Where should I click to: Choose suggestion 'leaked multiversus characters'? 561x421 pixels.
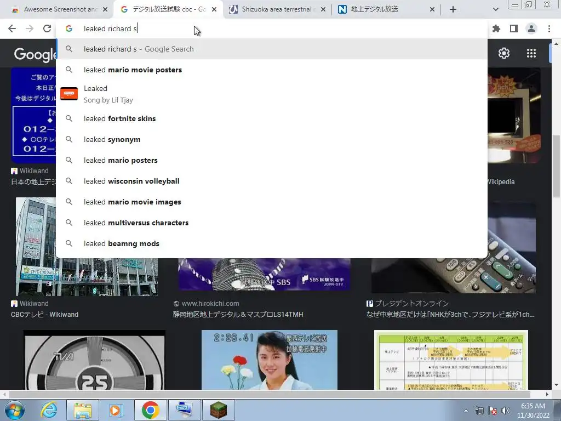[x=272, y=223]
